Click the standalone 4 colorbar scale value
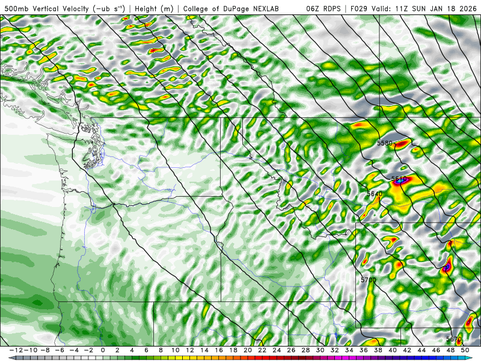The height and width of the screenshot is (361, 481). point(132,350)
